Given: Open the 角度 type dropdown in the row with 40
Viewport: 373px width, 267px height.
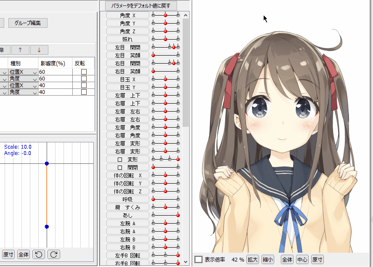Looking at the screenshot, I should (x=23, y=92).
